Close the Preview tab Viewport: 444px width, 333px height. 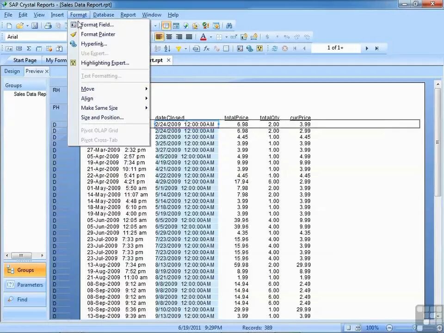[x=47, y=71]
